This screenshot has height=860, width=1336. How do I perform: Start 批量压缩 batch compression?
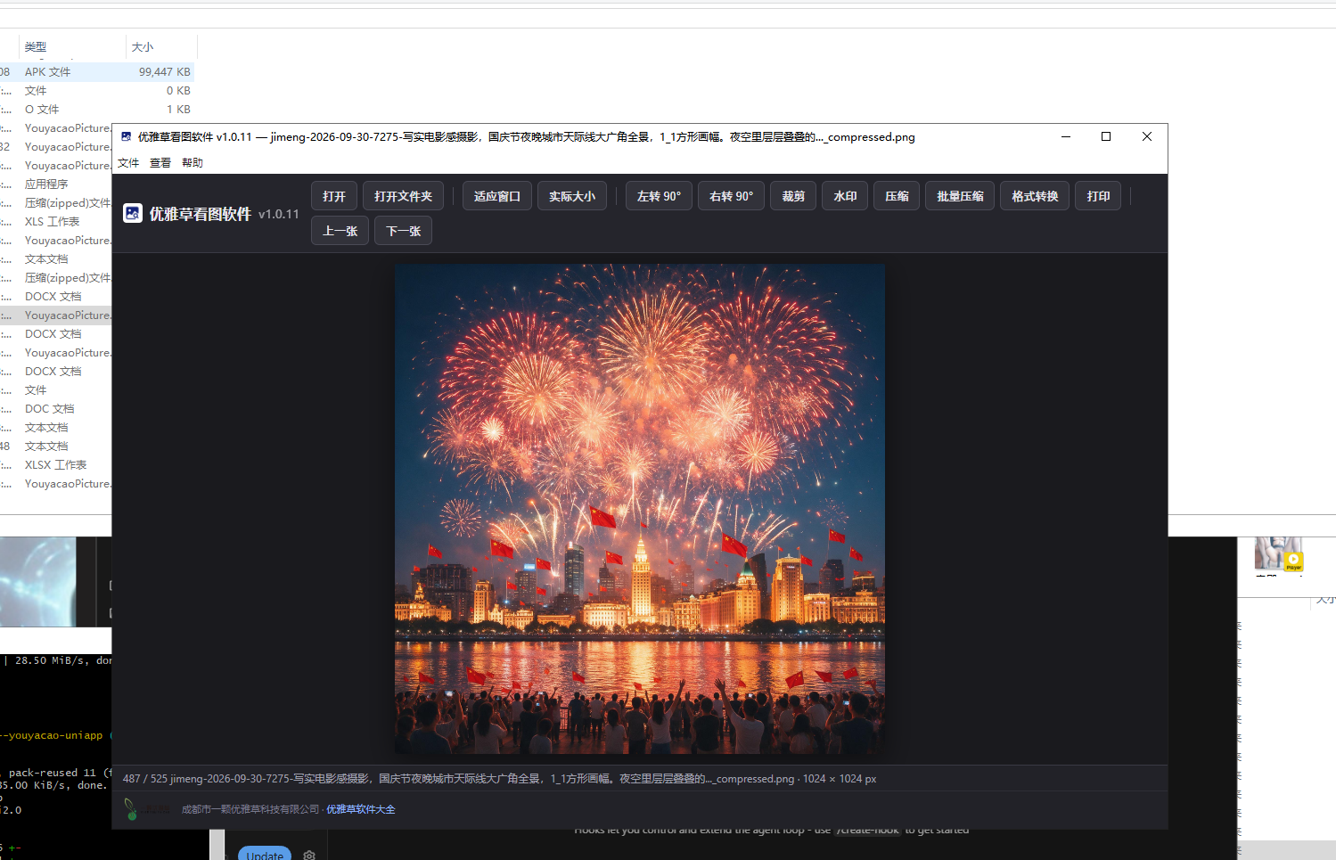coord(960,196)
